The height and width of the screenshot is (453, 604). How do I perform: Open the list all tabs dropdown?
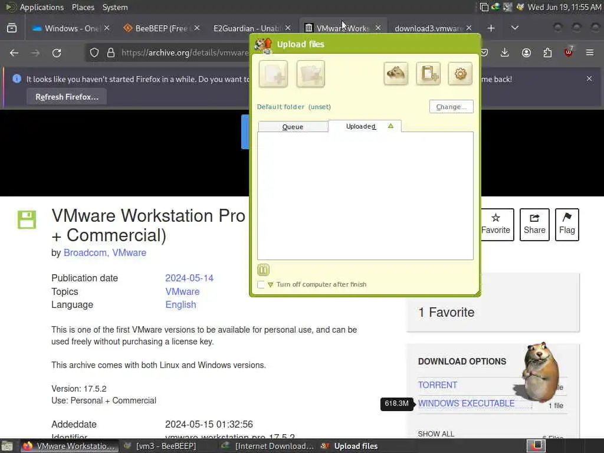coord(514,28)
